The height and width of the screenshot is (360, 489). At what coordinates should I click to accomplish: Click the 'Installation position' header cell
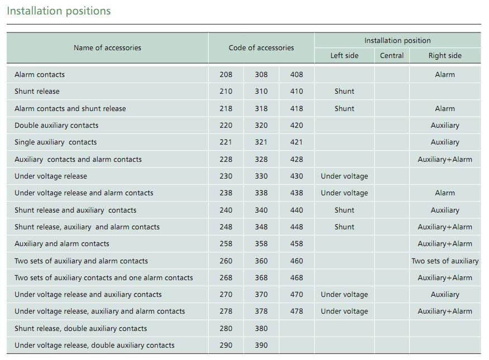397,41
